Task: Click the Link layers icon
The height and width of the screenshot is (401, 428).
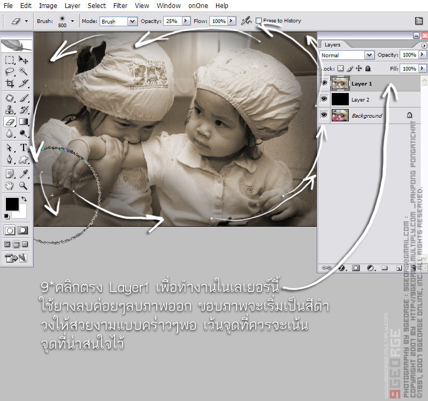Action: 326,268
